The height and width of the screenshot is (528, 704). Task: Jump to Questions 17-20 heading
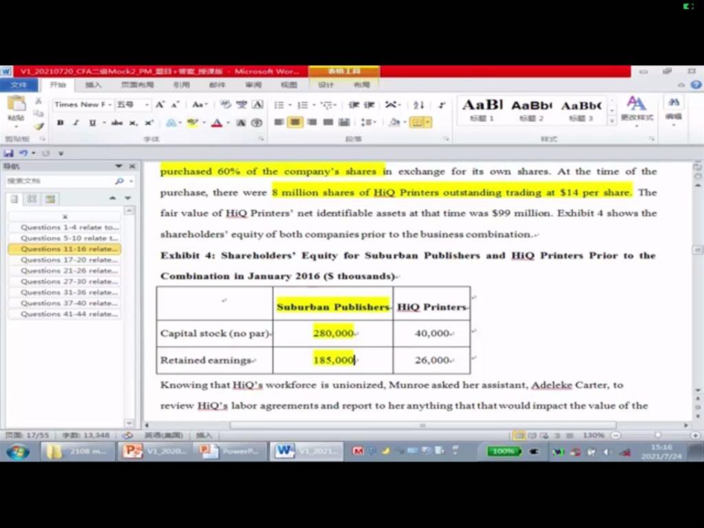69,260
